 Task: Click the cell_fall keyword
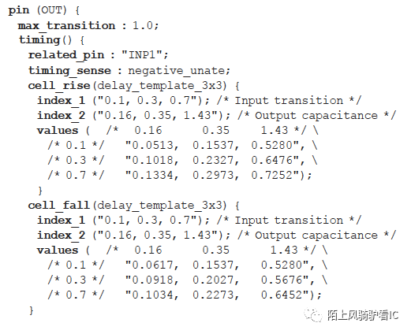(x=59, y=205)
